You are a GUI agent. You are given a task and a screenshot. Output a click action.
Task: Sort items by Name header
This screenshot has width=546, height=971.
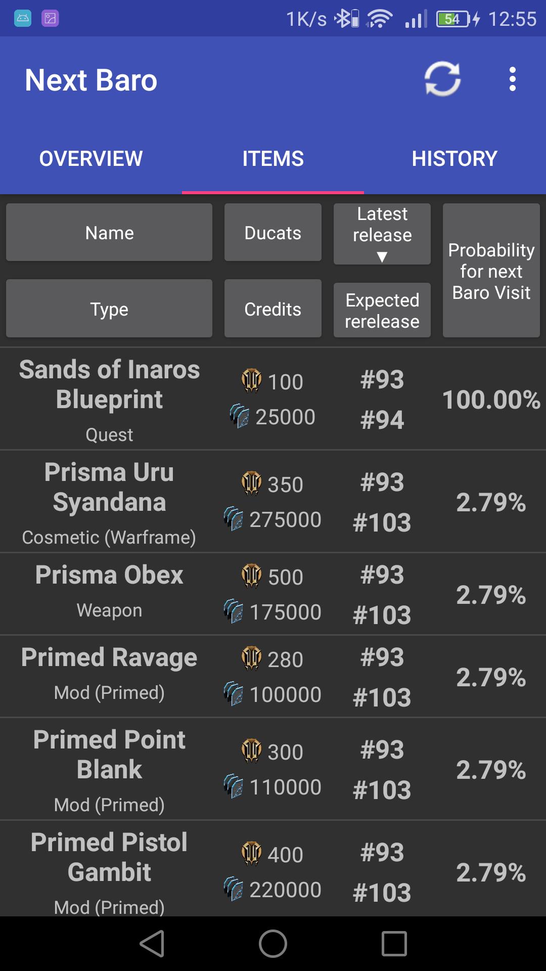pyautogui.click(x=109, y=233)
